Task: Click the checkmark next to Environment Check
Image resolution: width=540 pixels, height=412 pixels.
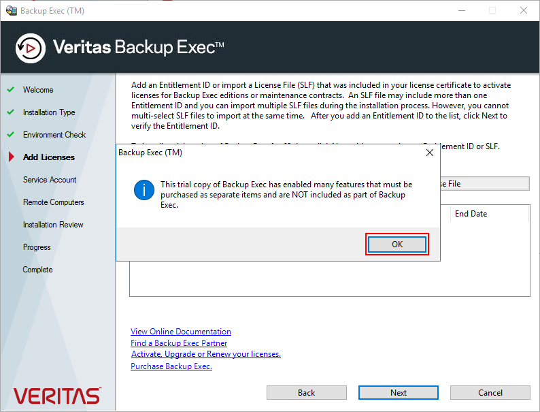Action: [10, 135]
